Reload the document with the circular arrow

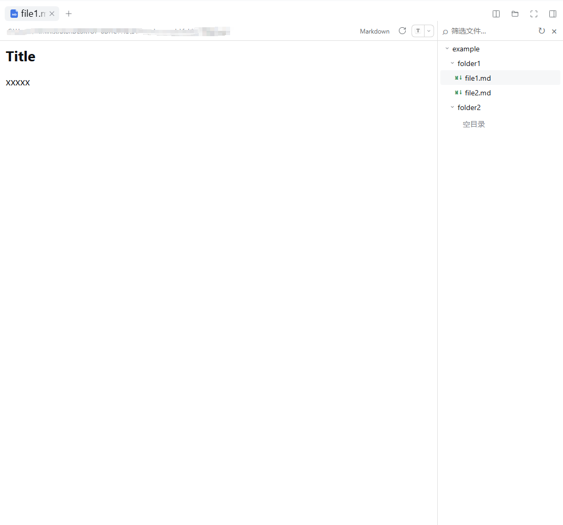click(x=402, y=31)
